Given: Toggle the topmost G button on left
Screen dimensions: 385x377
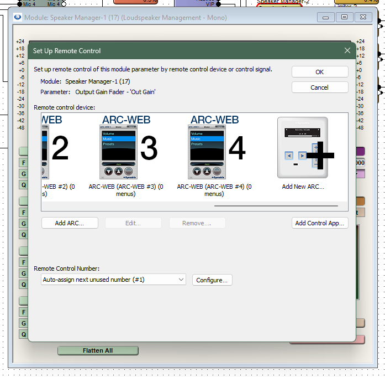Looking at the screenshot, I should pyautogui.click(x=23, y=174).
